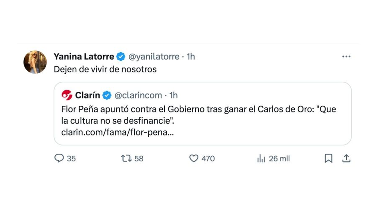377x211 pixels.
Task: Click the share upload icon
Action: (346, 159)
